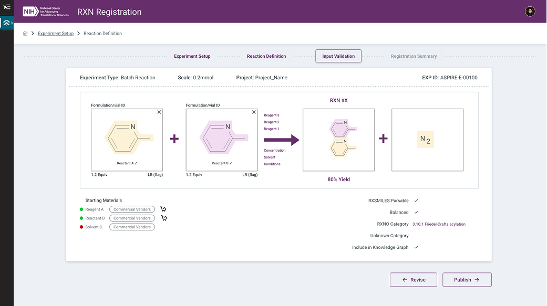The image size is (547, 306).
Task: Select the Input Validation step tab
Action: [x=338, y=56]
